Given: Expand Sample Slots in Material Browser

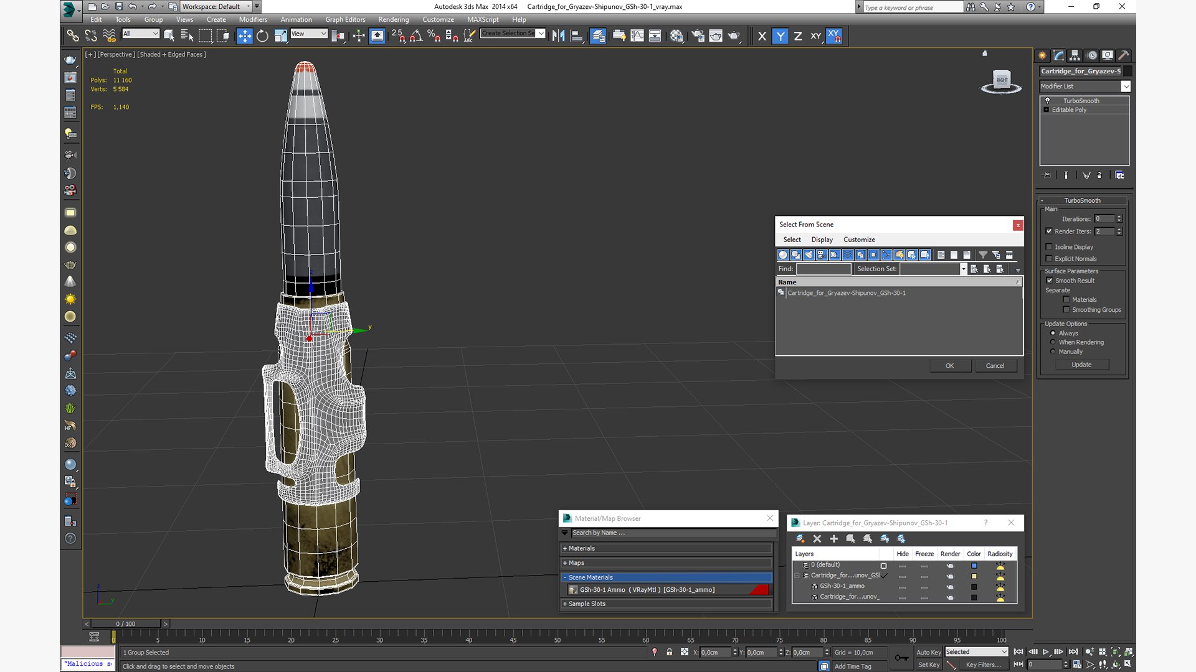Looking at the screenshot, I should pos(667,604).
